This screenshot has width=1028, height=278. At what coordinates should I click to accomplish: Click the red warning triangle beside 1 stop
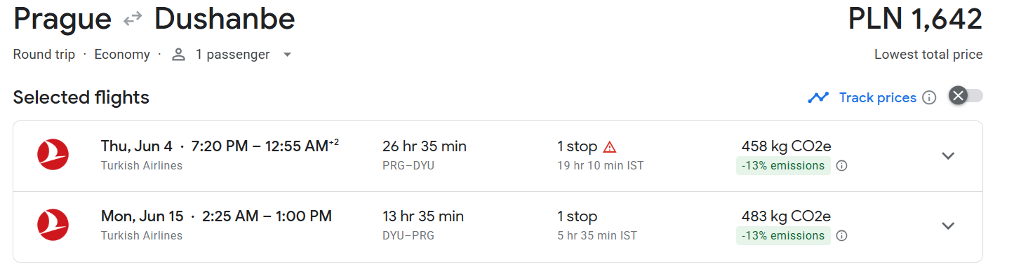pos(609,147)
